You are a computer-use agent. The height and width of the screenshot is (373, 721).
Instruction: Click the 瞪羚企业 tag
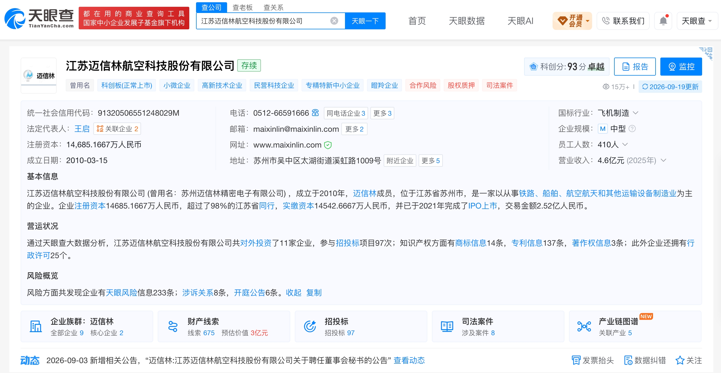pyautogui.click(x=384, y=85)
